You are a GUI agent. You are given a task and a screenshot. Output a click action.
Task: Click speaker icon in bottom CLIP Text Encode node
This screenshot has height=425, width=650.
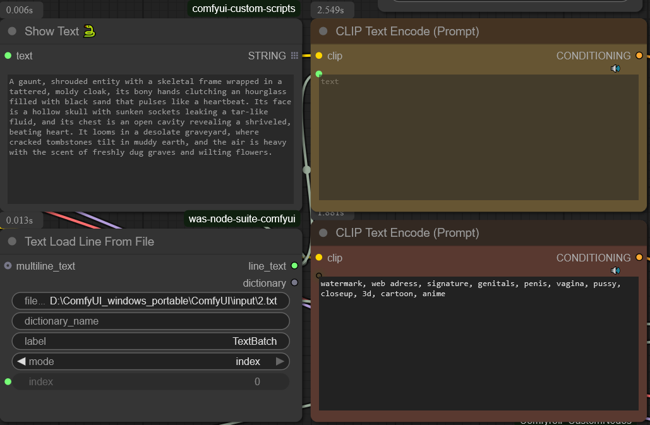[x=615, y=271]
